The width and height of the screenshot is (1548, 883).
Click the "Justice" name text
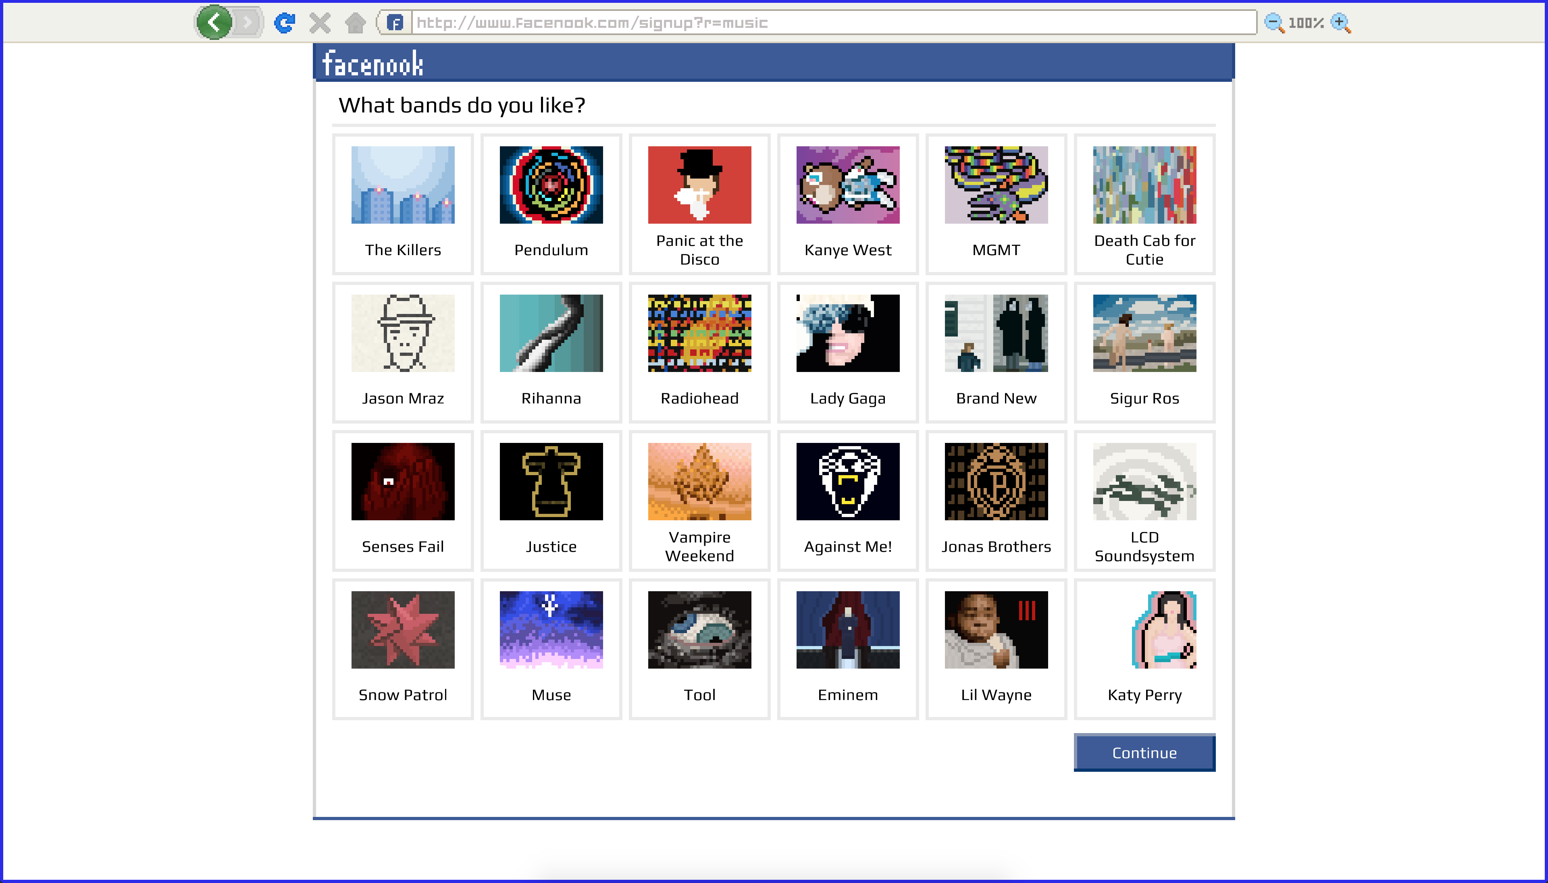(551, 546)
